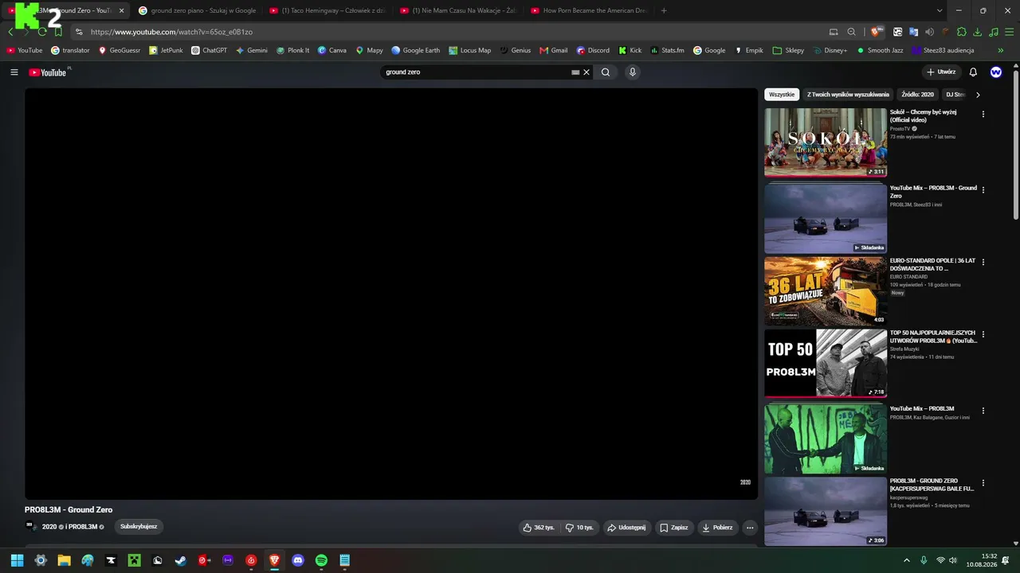
Task: Download the video with Pobierz
Action: pyautogui.click(x=718, y=528)
